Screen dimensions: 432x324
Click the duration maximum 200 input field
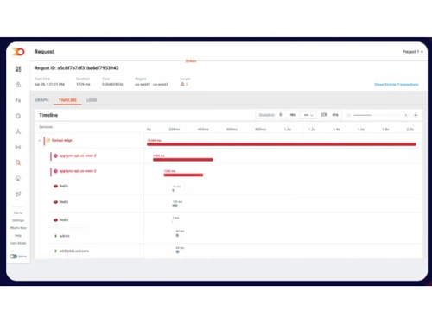coord(325,115)
